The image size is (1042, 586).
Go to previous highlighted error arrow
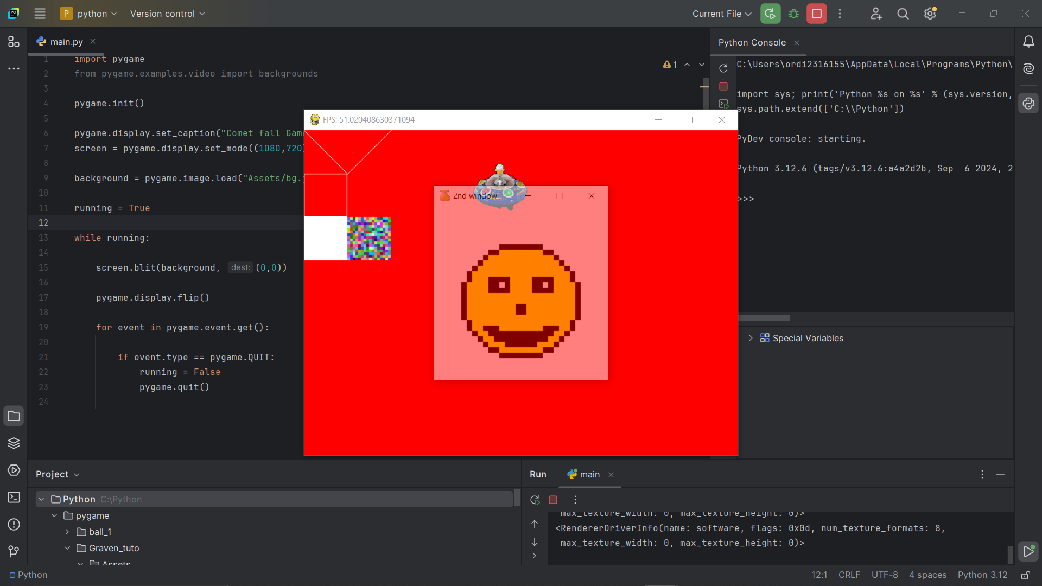tap(687, 65)
